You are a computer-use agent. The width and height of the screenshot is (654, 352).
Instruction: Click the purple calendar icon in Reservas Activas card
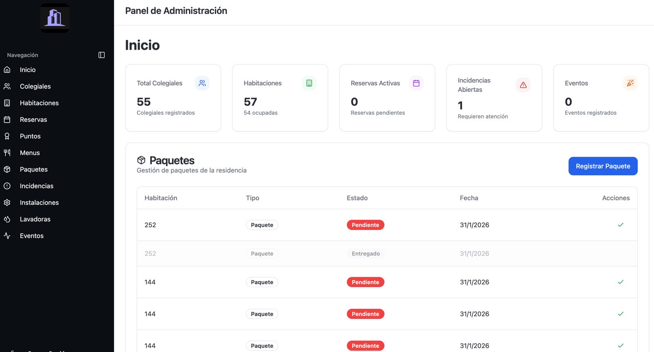coord(416,83)
